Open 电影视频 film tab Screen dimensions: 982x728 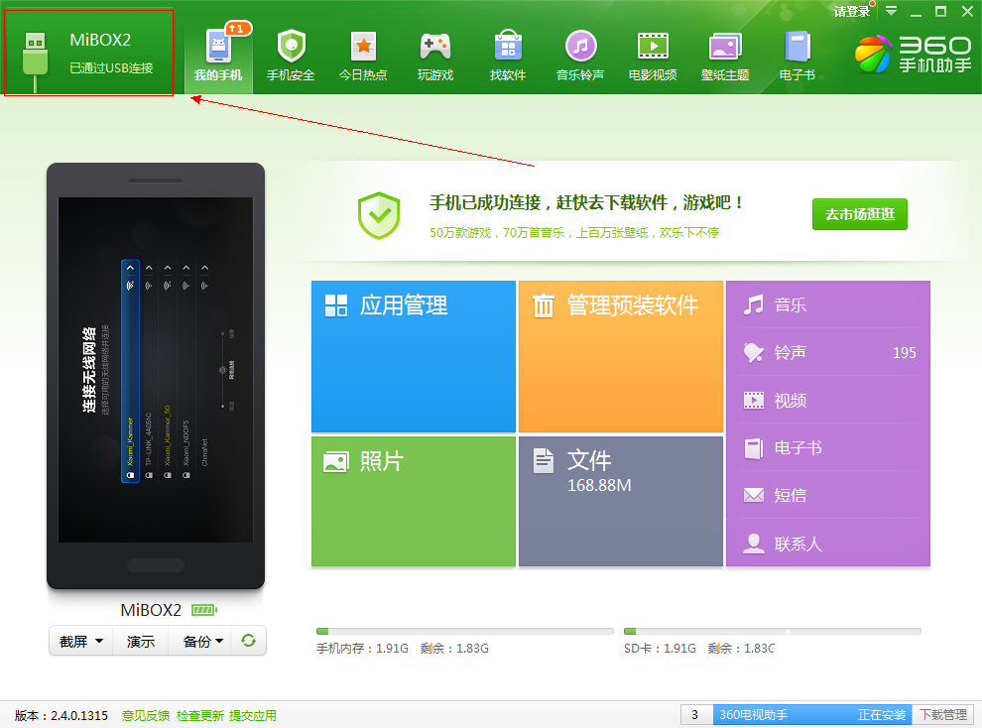click(x=653, y=57)
